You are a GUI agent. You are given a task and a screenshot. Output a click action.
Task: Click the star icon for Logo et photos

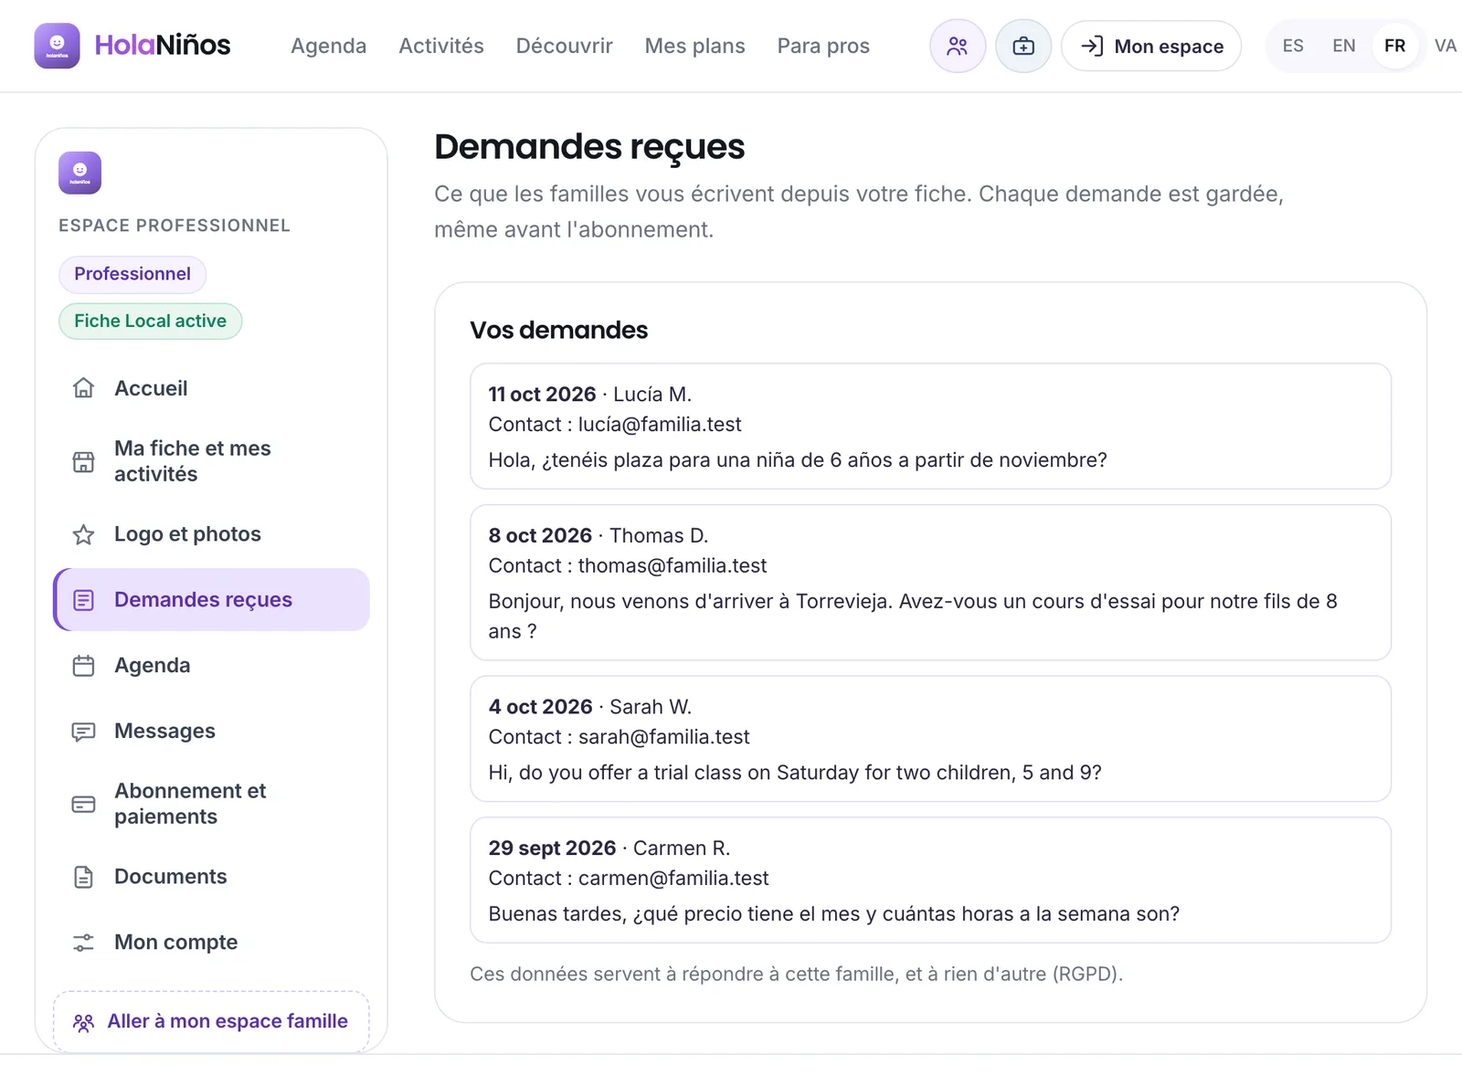(x=83, y=534)
